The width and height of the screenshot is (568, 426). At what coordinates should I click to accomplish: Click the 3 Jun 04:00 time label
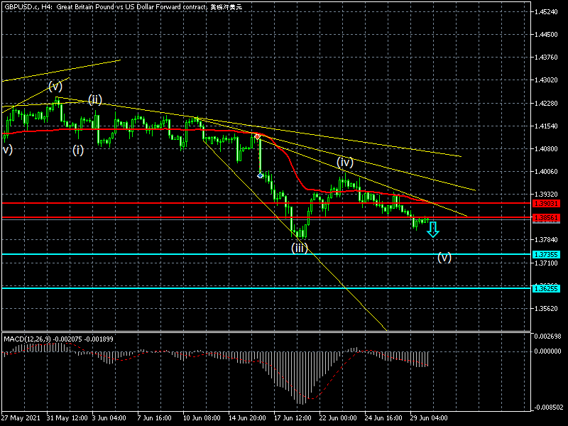[109, 418]
